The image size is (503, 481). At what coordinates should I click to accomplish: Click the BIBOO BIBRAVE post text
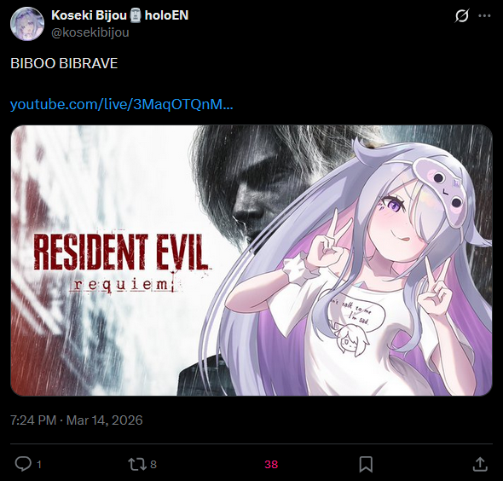64,63
